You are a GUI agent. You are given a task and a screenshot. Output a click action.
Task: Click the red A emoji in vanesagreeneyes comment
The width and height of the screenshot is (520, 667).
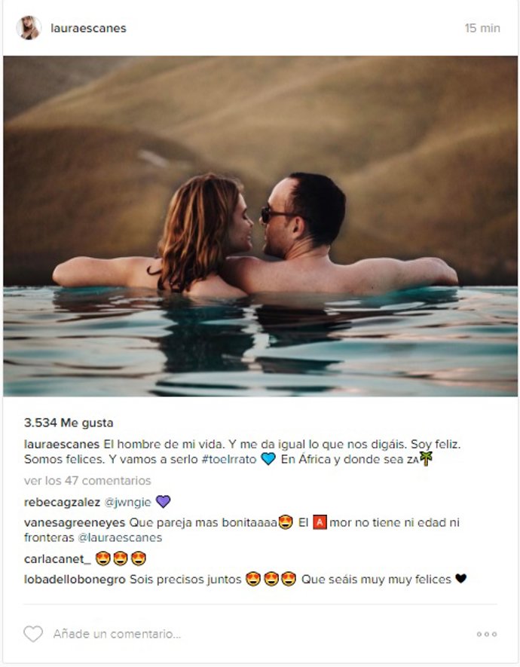point(320,522)
